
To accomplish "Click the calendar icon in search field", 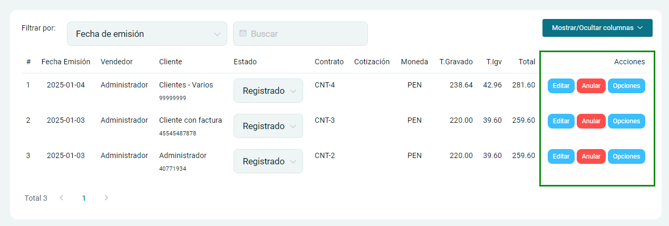I will (x=243, y=34).
